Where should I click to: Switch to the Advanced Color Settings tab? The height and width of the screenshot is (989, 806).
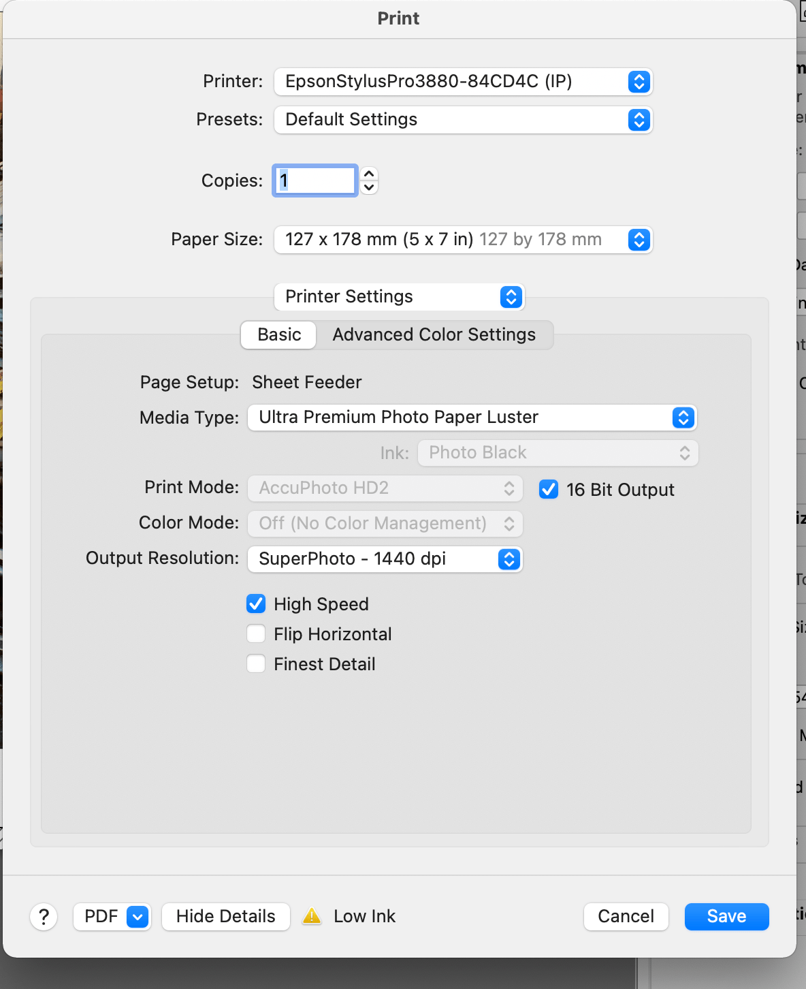point(434,334)
